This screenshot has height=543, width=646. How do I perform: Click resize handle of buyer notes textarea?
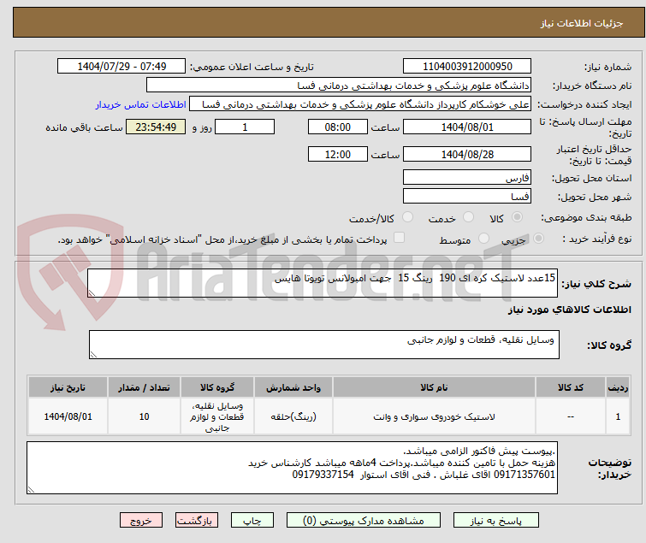coord(31,490)
